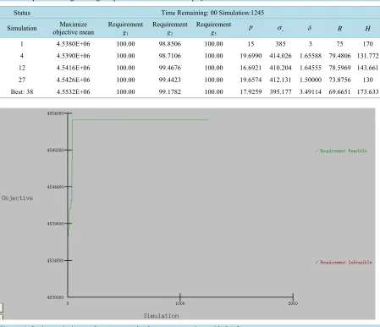
Task: Click the Requirement Infeasible legend entry
Action: pyautogui.click(x=344, y=263)
